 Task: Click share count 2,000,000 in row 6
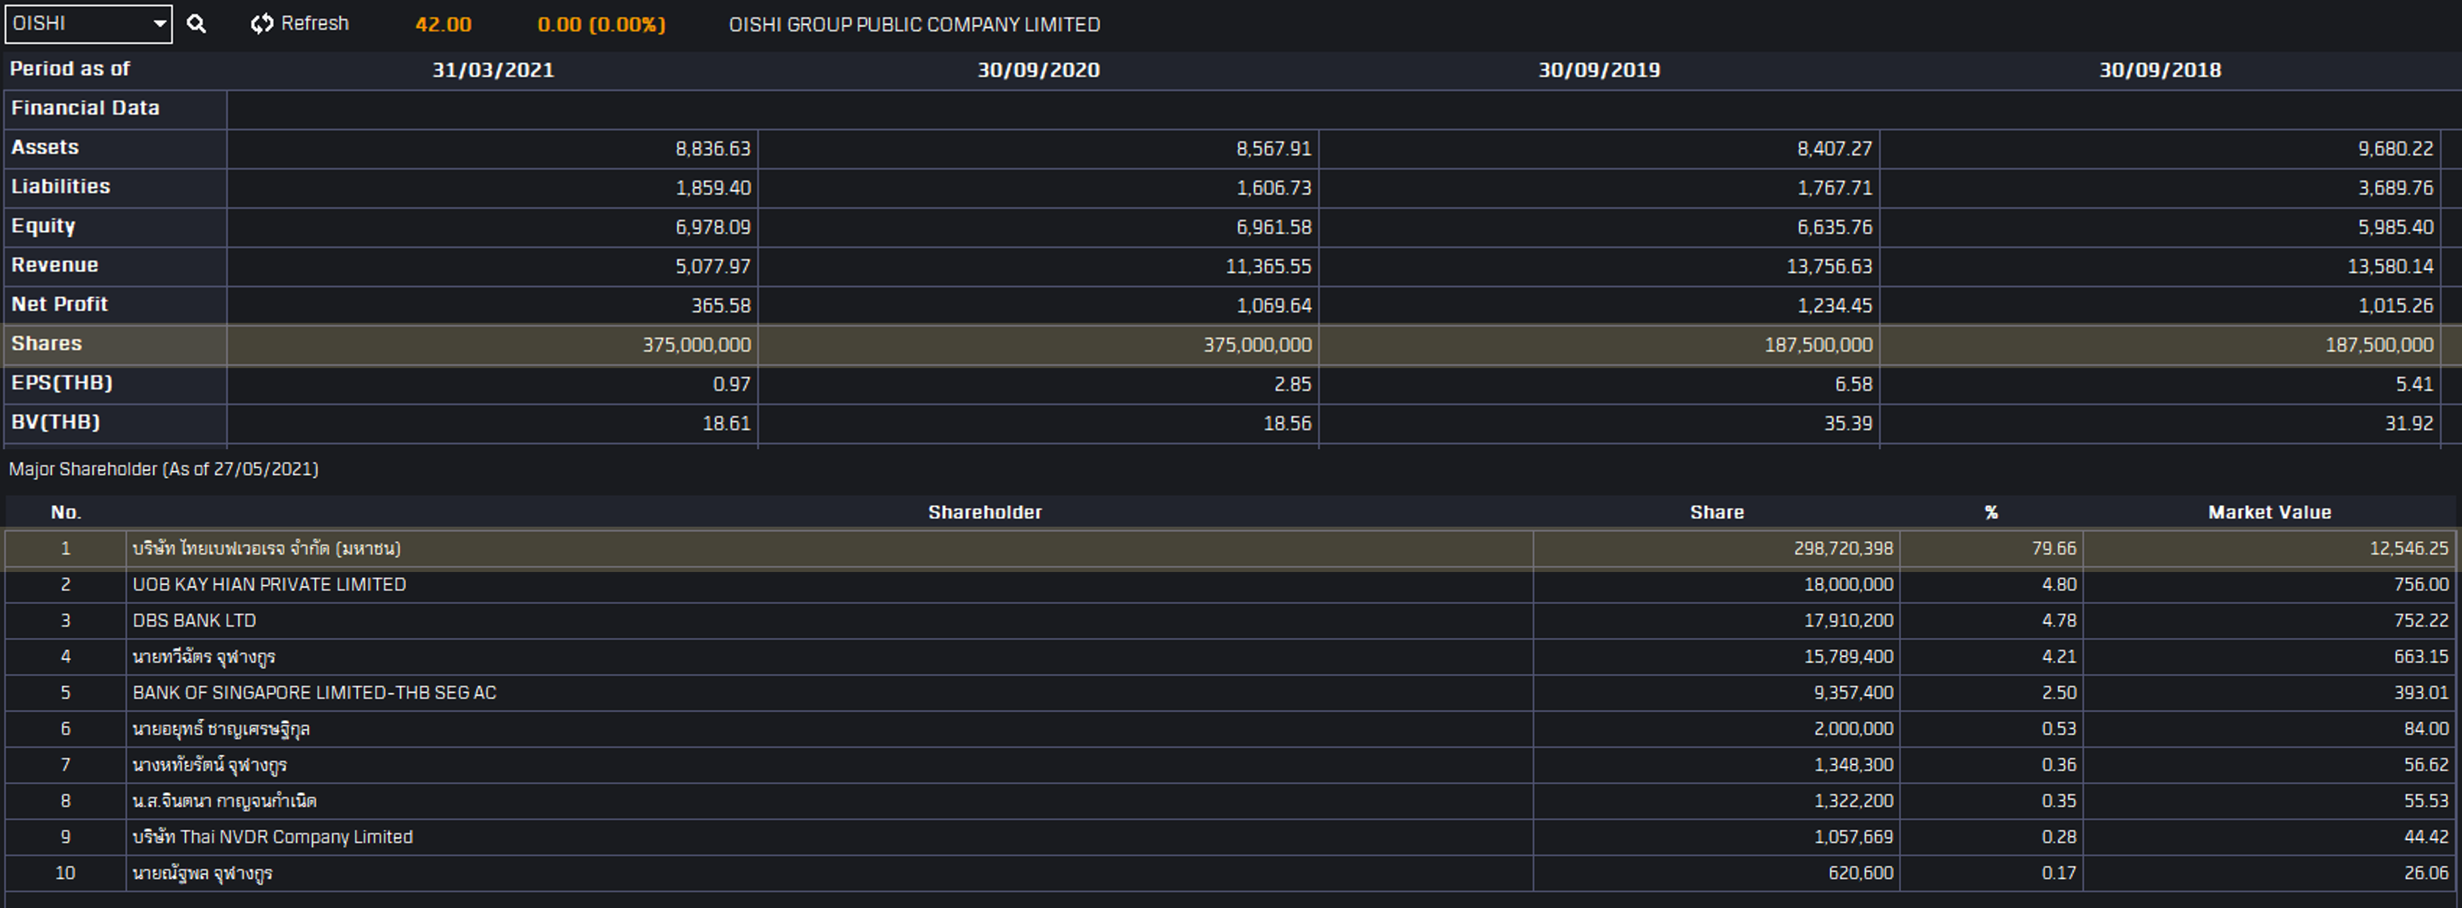click(x=1854, y=729)
